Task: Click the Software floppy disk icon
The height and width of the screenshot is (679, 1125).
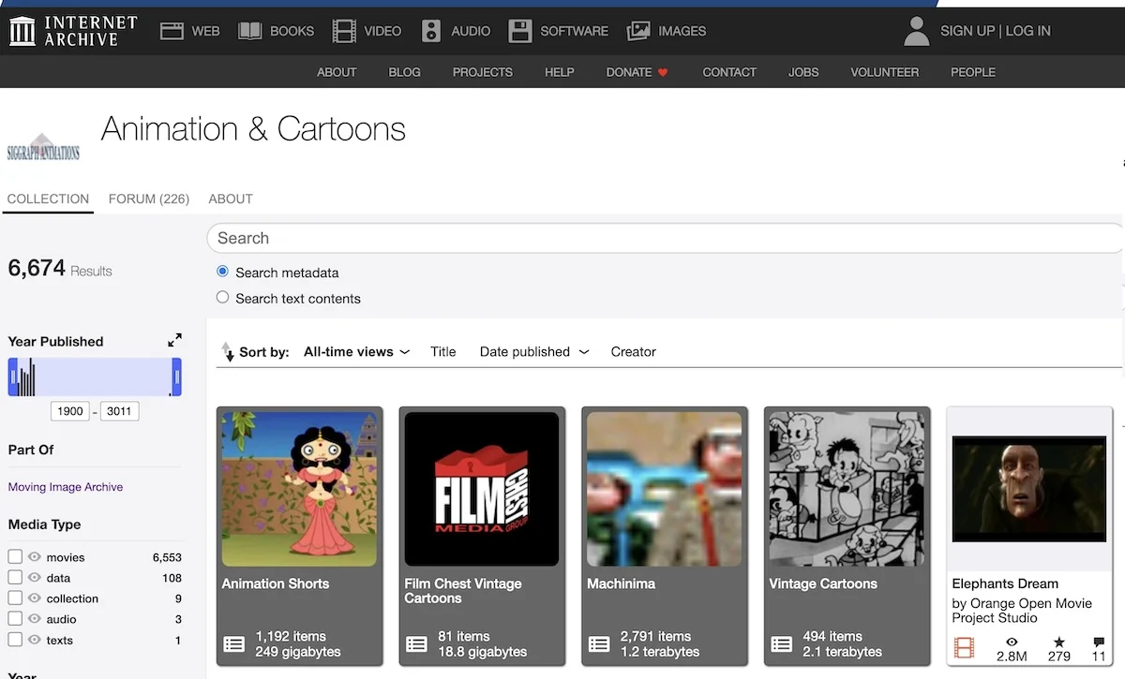Action: click(x=520, y=31)
